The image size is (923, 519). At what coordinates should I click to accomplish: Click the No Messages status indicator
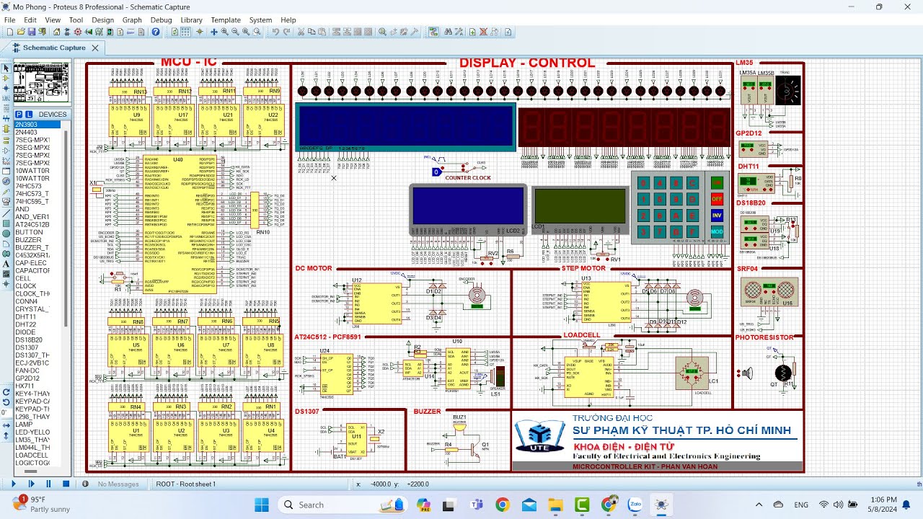click(x=112, y=484)
